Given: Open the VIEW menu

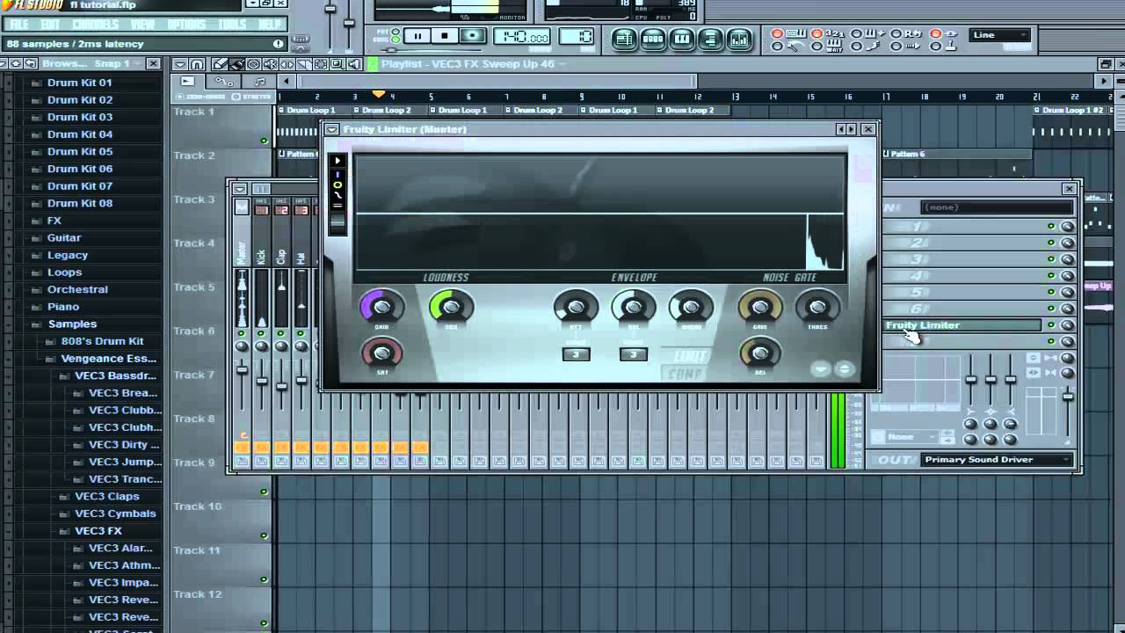Looking at the screenshot, I should (x=142, y=25).
